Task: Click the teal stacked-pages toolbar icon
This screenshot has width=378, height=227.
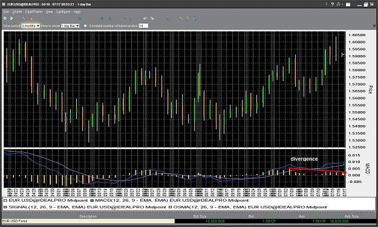Action: [80, 18]
